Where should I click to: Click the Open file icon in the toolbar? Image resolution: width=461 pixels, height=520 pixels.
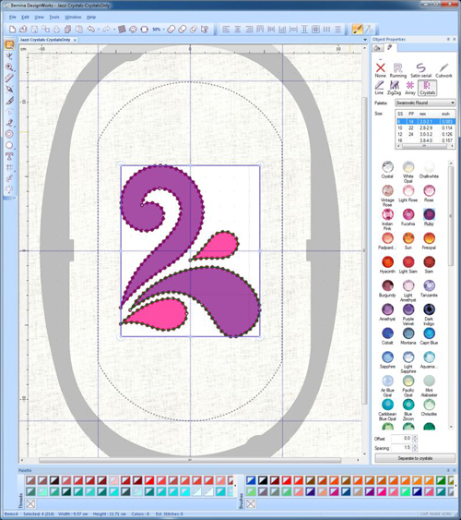[23, 30]
